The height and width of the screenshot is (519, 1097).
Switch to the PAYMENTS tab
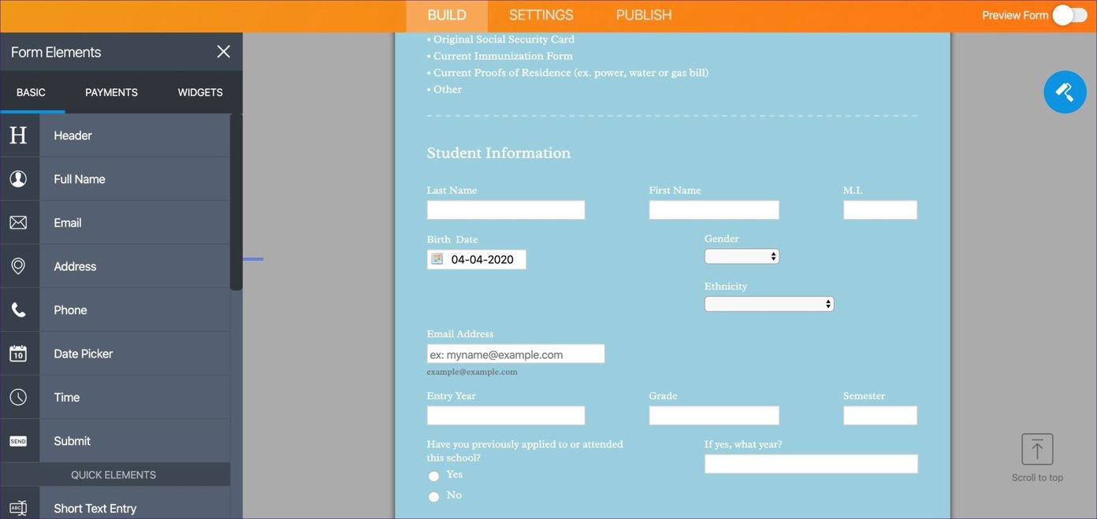[111, 91]
